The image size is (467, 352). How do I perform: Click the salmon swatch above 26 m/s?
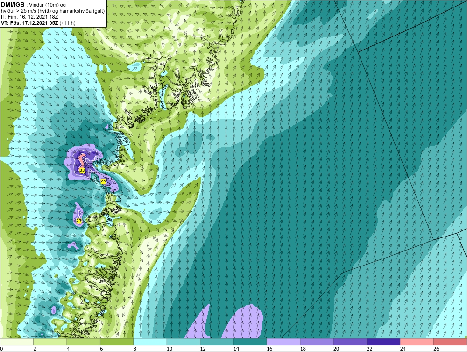pyautogui.click(x=450, y=342)
